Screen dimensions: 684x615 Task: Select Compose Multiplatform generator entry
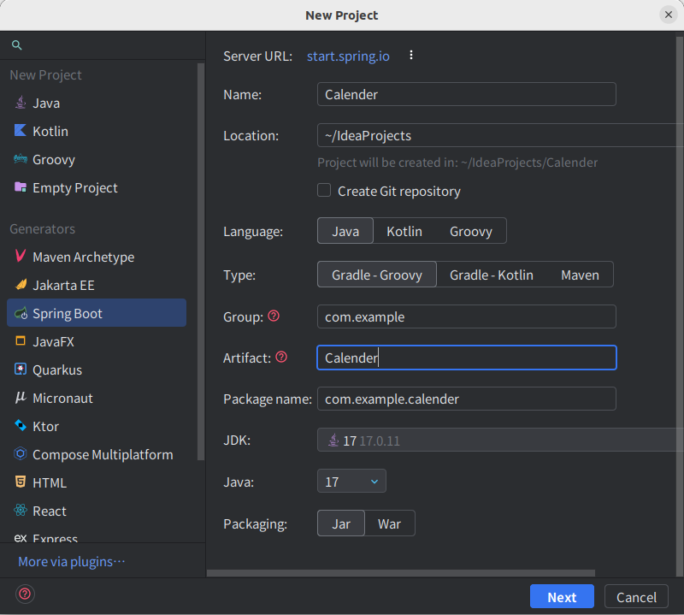click(97, 454)
